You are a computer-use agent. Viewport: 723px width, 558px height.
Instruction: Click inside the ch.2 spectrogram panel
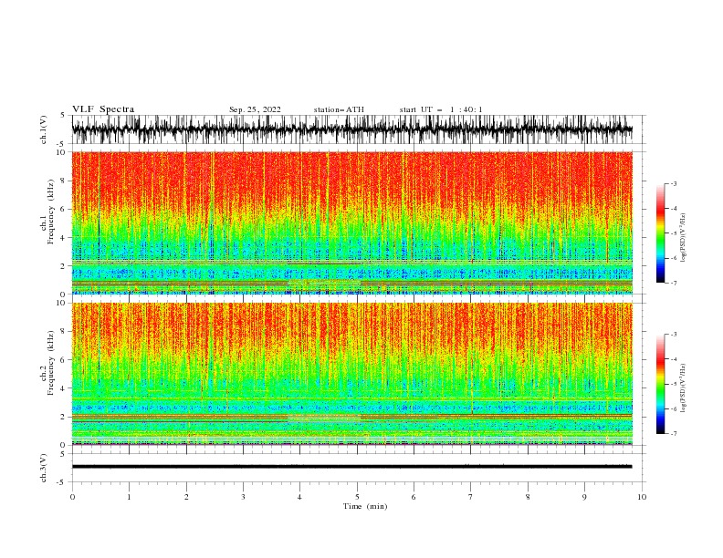352,374
